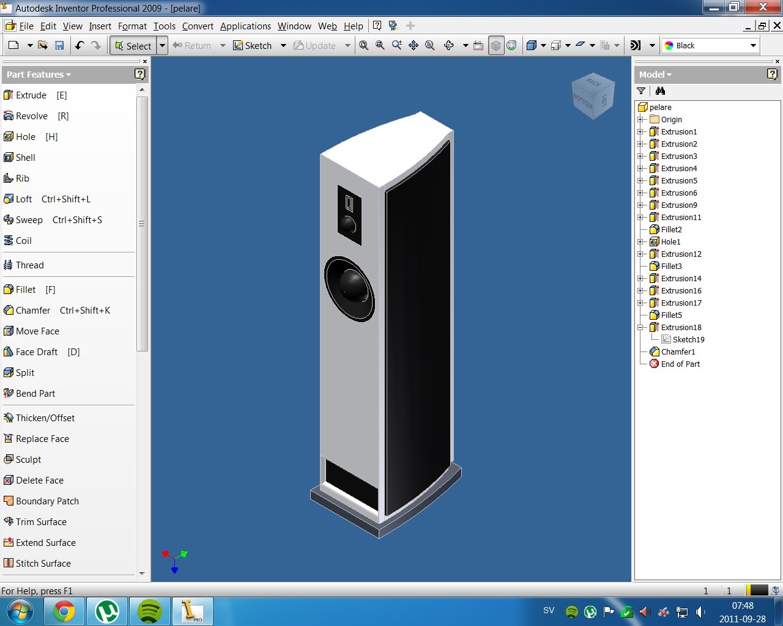Viewport: 783px width, 626px height.
Task: Click the Sketch button
Action: pos(253,46)
